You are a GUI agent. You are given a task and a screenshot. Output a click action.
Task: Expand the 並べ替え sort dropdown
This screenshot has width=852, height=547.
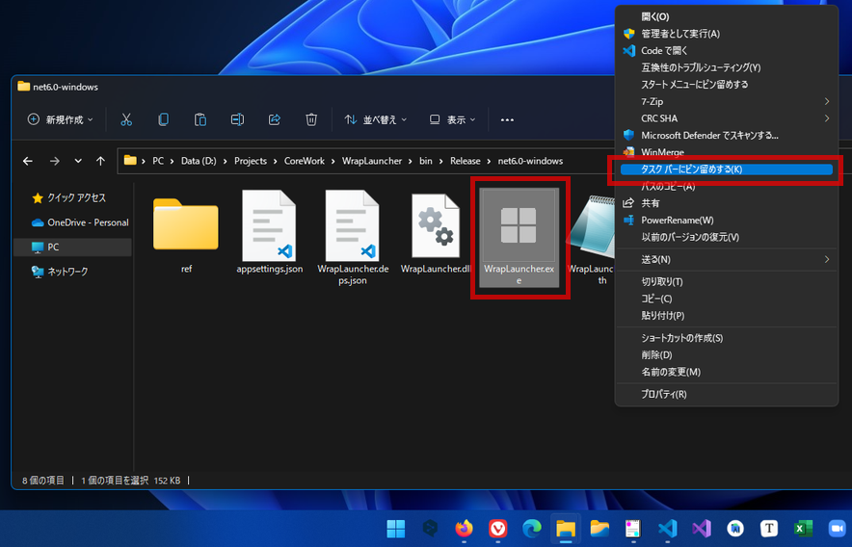click(376, 119)
